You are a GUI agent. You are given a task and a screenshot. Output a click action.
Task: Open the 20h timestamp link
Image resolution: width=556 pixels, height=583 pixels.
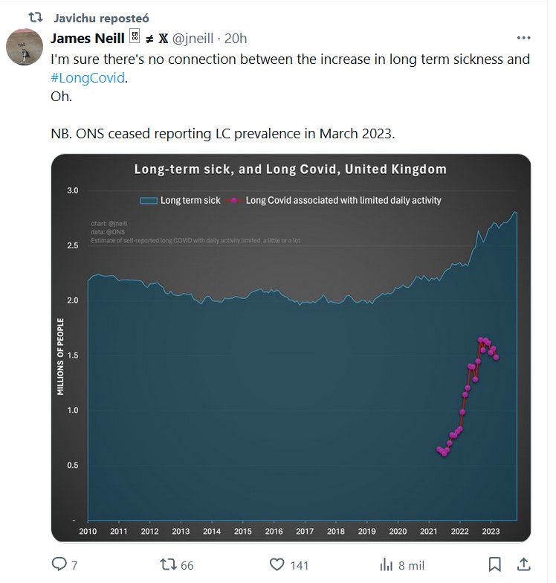236,38
